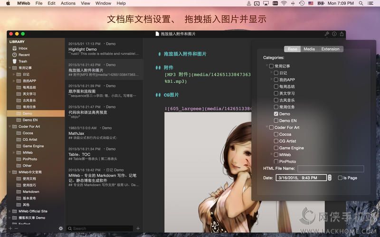This screenshot has height=237, width=380.
Task: Open the File menu
Action: [39, 3]
